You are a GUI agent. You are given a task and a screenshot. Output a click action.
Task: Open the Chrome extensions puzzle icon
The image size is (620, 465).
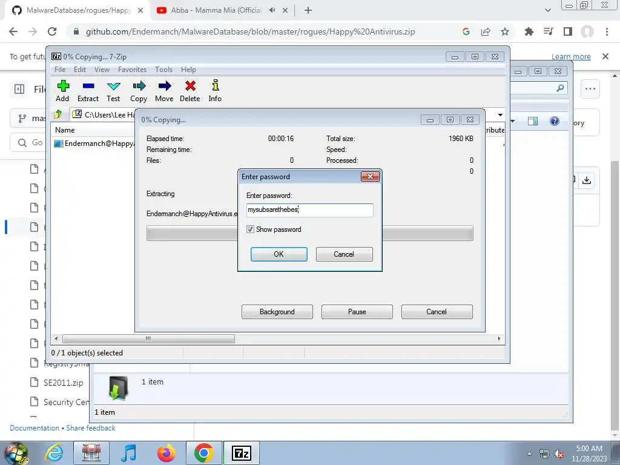coord(529,31)
